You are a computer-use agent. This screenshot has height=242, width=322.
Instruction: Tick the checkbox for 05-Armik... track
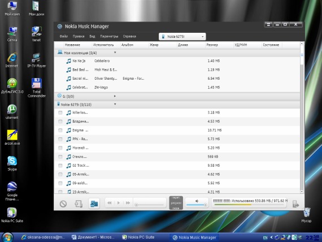pyautogui.click(x=60, y=175)
